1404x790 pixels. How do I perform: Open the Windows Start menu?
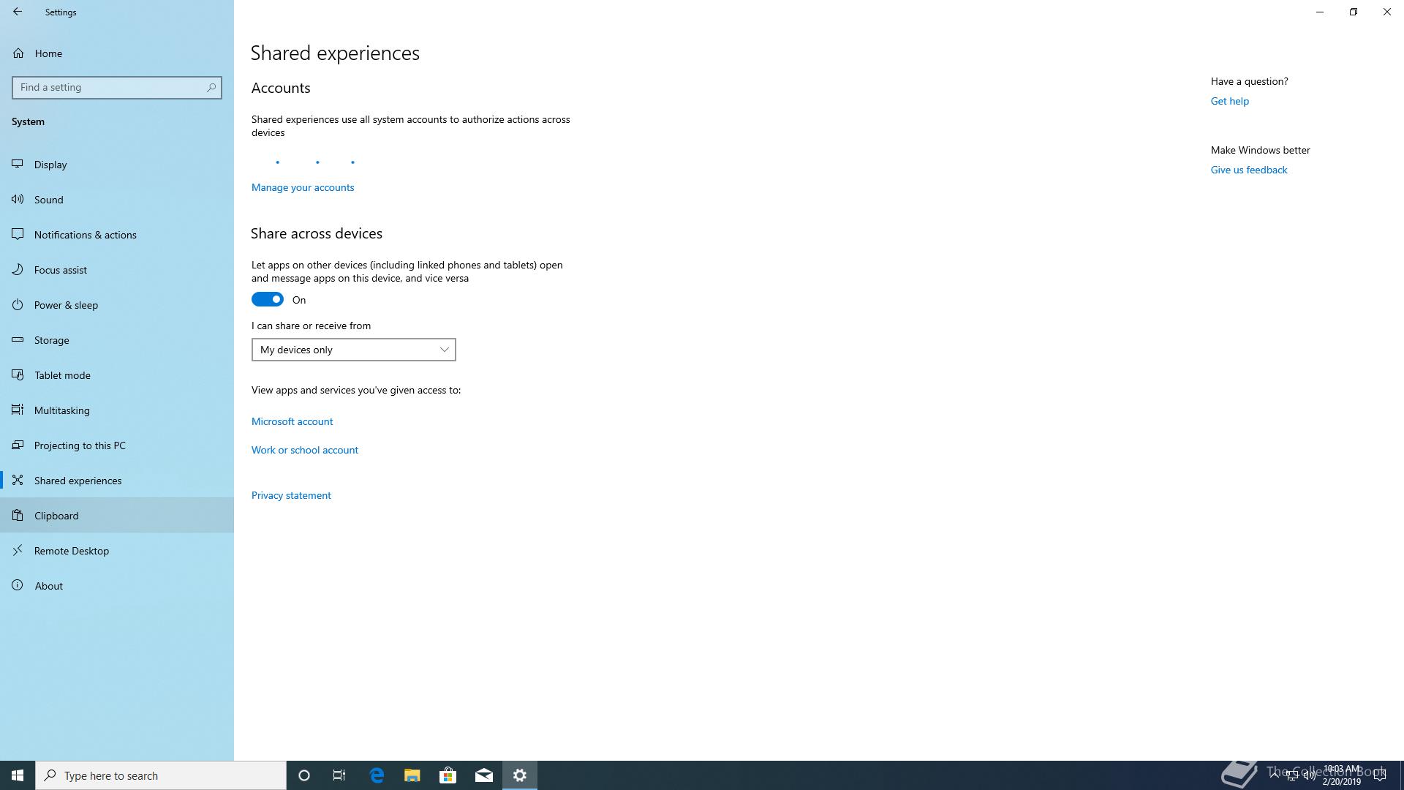tap(18, 775)
